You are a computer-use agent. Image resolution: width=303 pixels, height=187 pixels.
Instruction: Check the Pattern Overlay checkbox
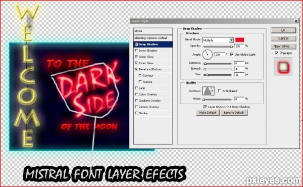136,107
